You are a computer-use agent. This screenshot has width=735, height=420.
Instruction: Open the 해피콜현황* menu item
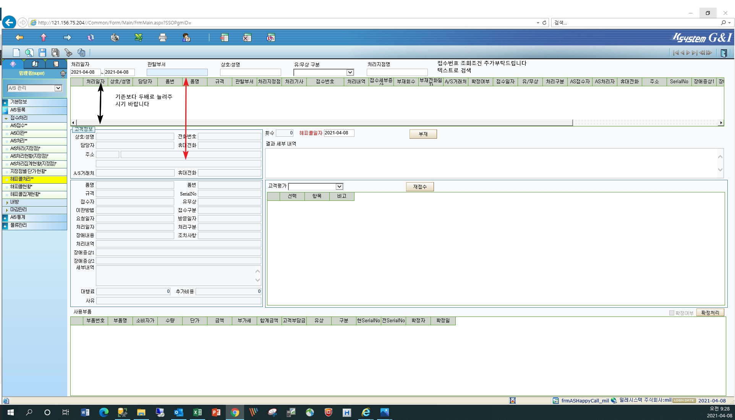(x=21, y=186)
